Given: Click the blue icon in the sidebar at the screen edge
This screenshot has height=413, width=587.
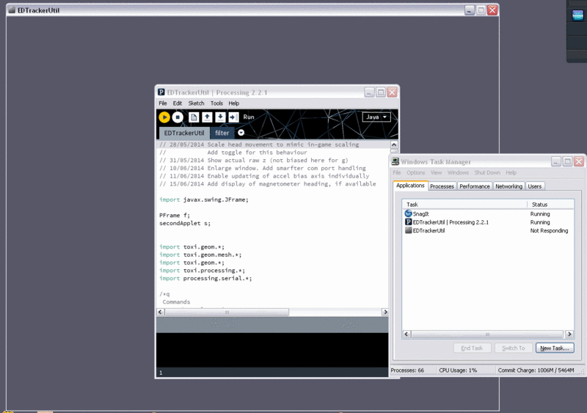Looking at the screenshot, I should point(577,15).
